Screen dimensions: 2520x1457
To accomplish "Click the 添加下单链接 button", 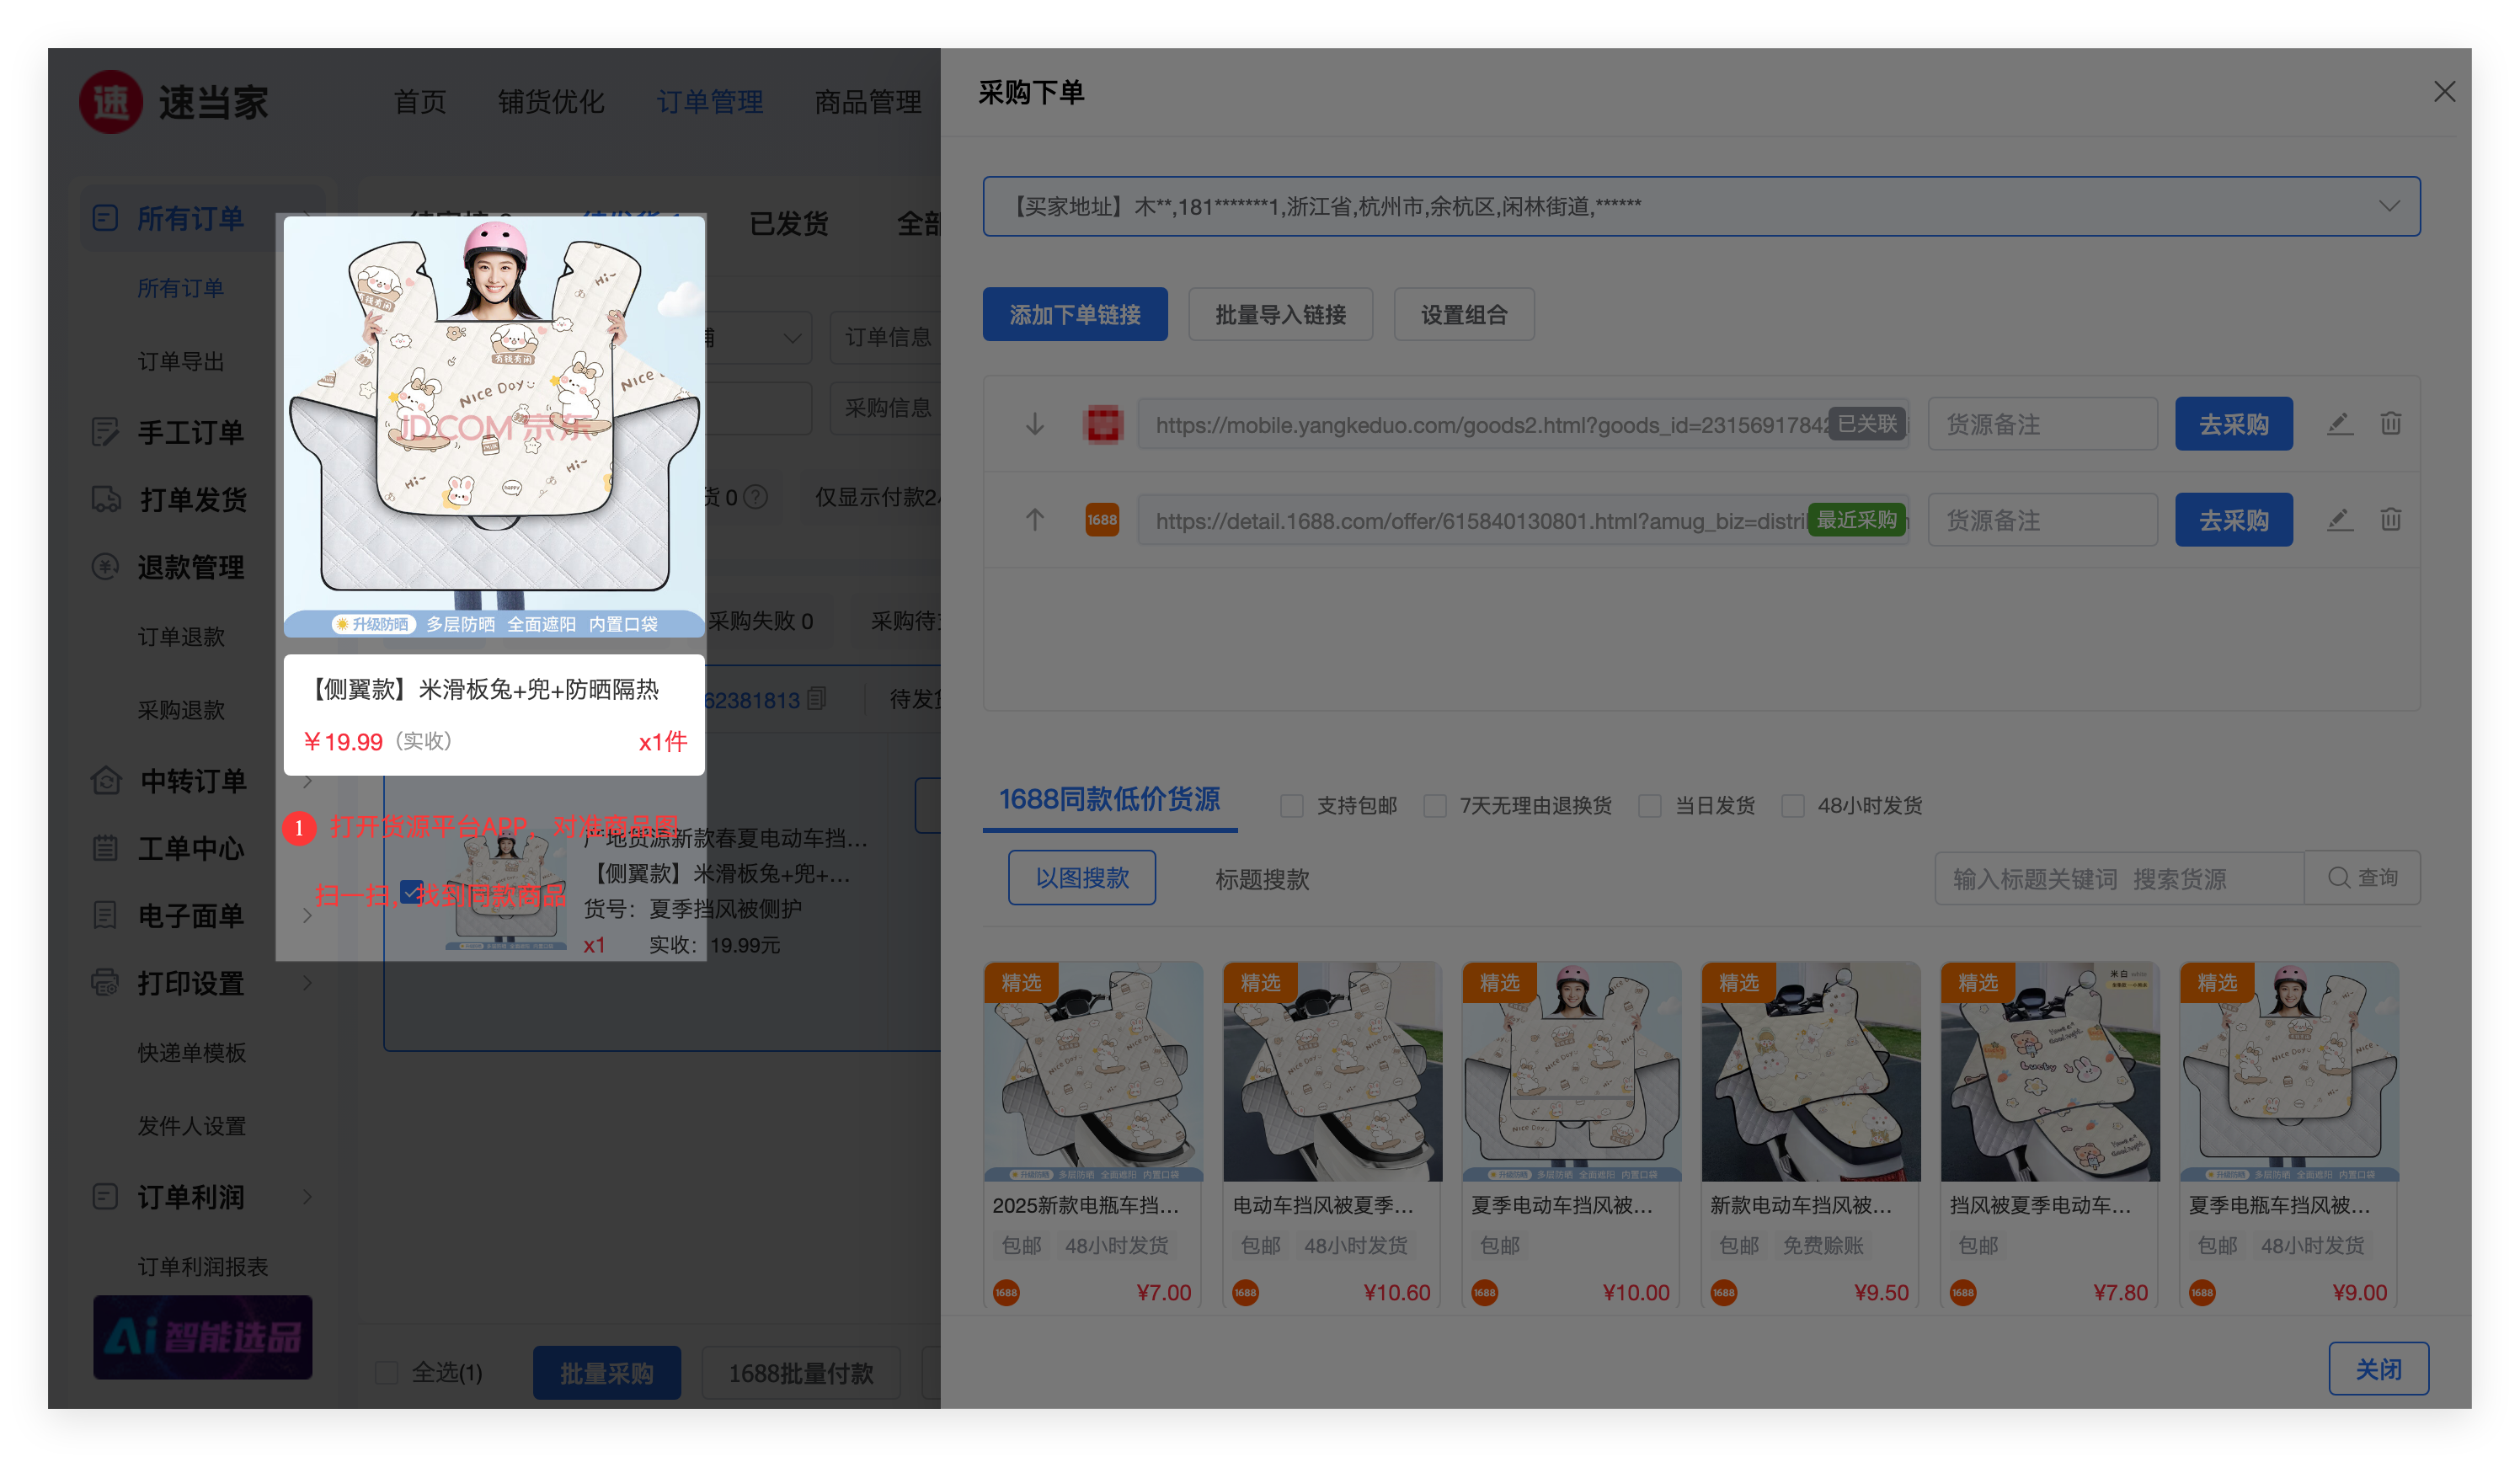I will pyautogui.click(x=1074, y=315).
